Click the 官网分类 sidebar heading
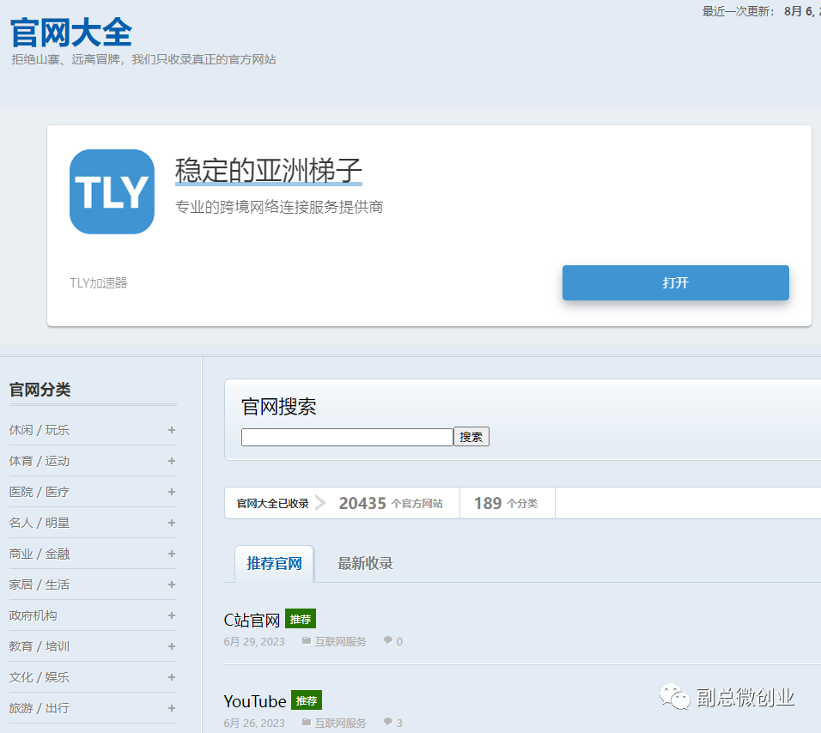This screenshot has width=821, height=733. (40, 390)
